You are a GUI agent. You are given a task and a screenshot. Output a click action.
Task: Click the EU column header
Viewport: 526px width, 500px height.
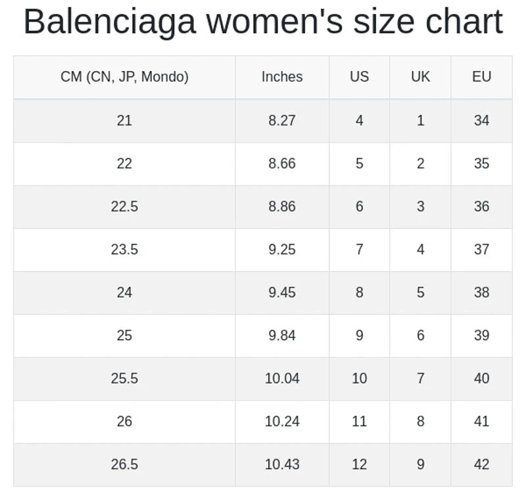point(481,77)
